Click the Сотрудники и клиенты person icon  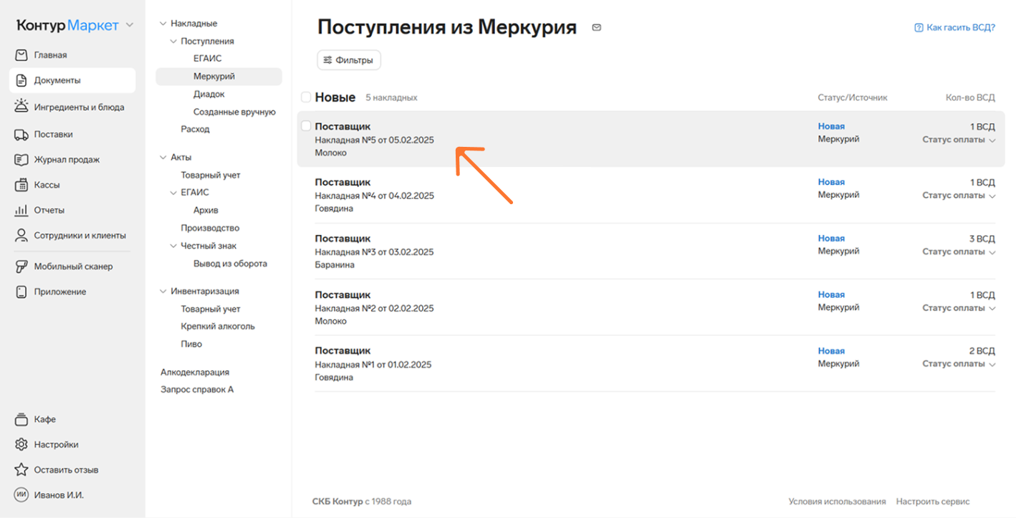coord(21,235)
